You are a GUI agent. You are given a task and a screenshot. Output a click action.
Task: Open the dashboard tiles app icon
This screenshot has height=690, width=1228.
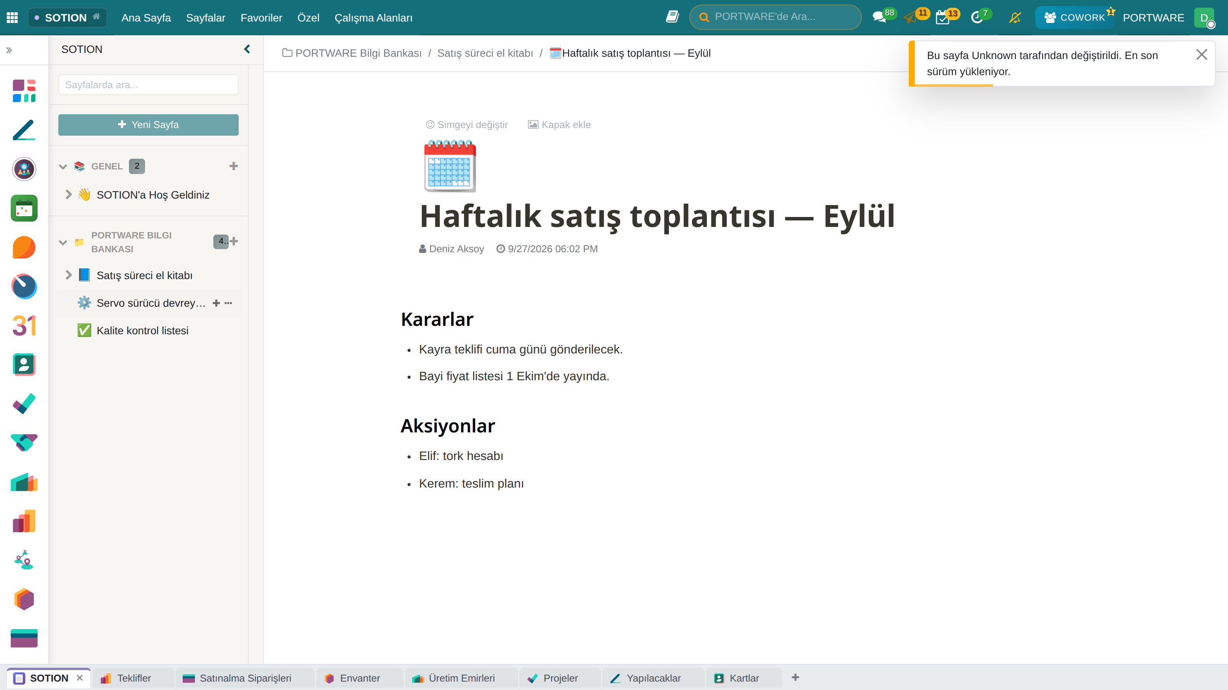click(24, 90)
